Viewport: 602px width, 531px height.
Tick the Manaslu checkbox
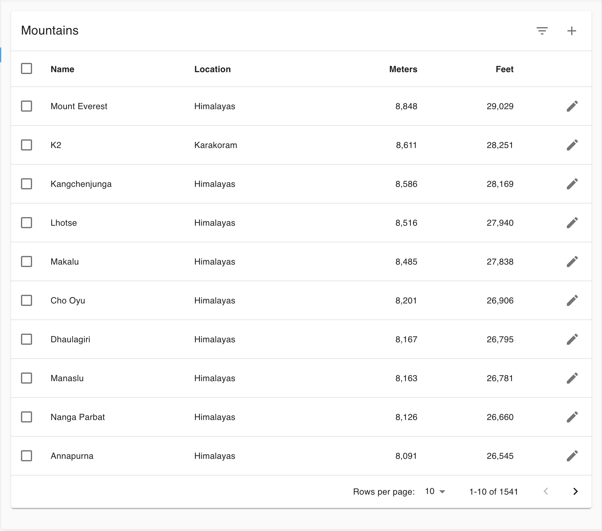point(27,378)
